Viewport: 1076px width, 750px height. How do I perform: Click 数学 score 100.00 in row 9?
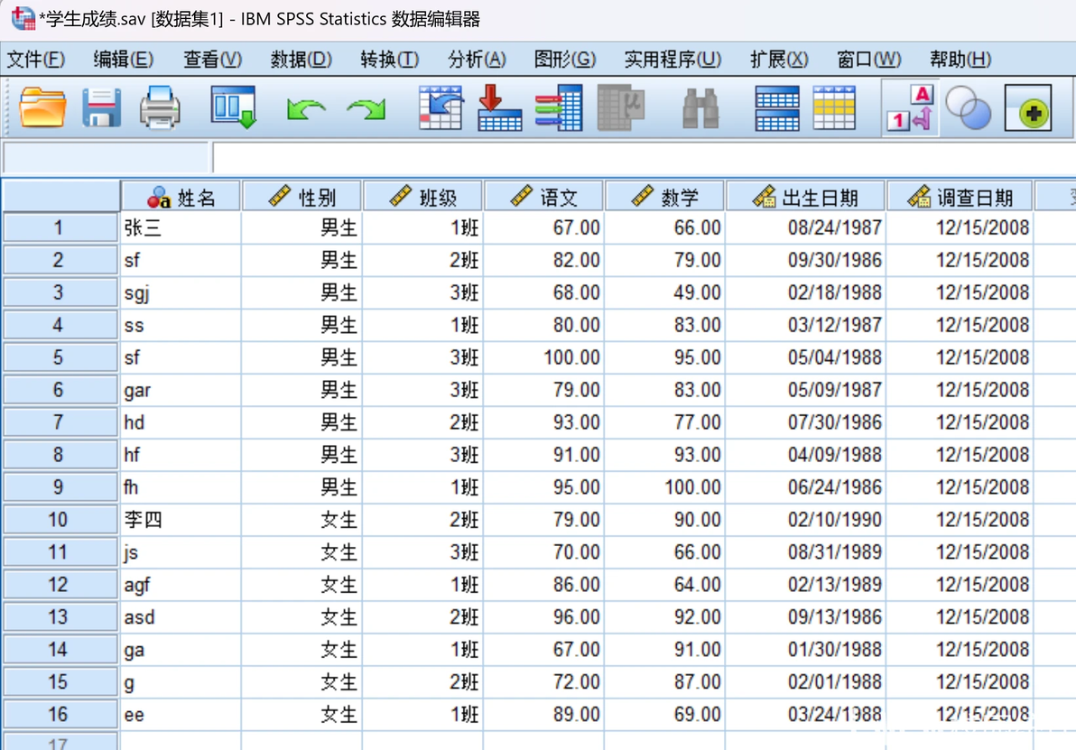pyautogui.click(x=664, y=487)
